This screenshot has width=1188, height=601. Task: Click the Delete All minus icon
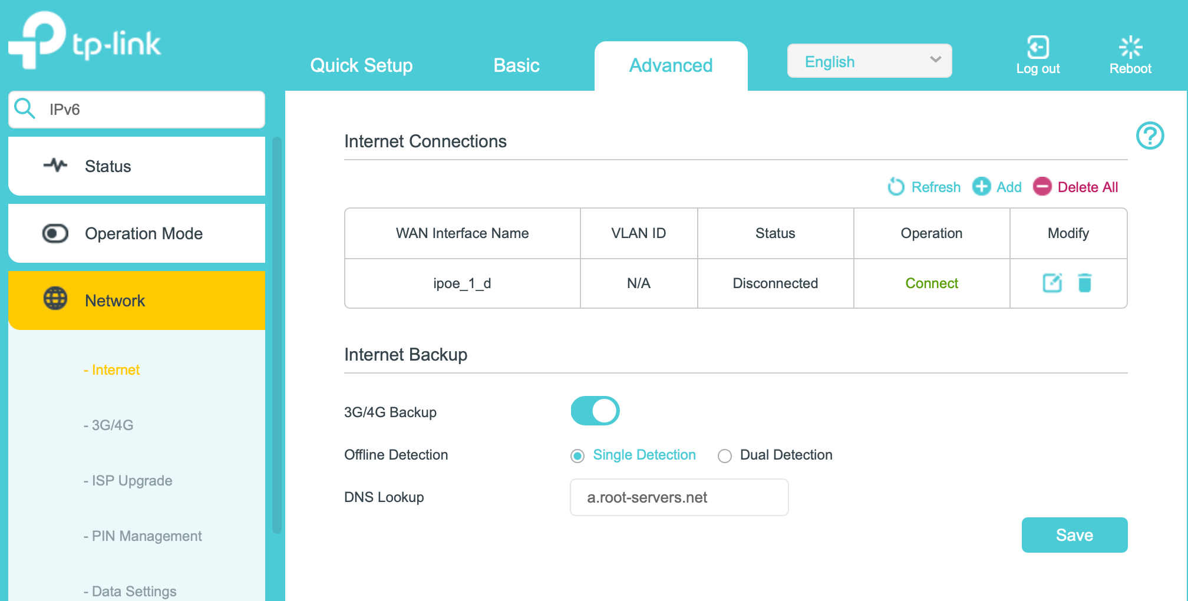(1042, 187)
